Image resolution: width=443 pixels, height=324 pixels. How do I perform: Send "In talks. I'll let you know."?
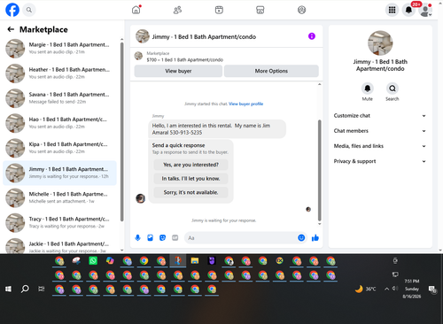click(190, 179)
